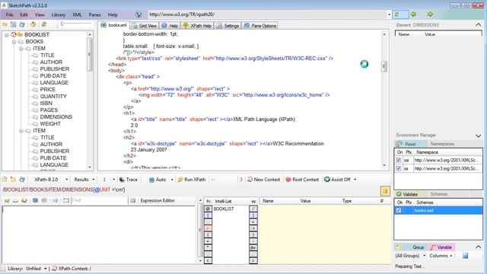Open the Auto mode dropdown

(x=172, y=180)
